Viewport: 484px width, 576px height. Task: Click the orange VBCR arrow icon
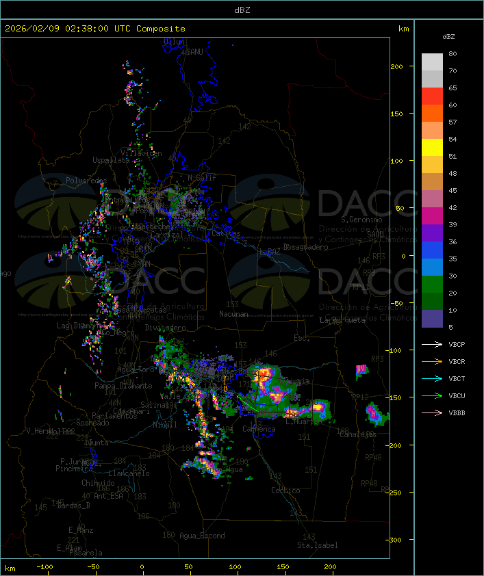(432, 361)
